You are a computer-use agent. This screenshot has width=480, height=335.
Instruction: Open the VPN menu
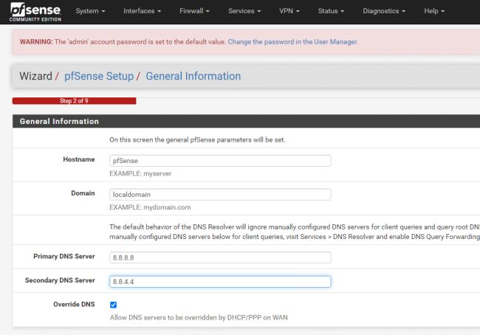(289, 11)
